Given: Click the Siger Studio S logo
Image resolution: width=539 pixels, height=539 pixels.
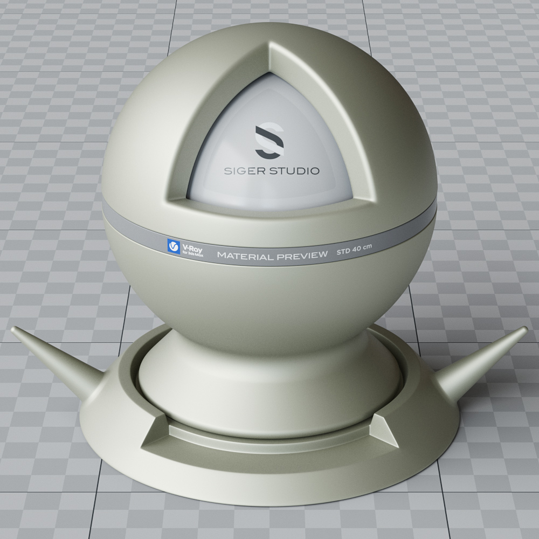Looking at the screenshot, I should tap(269, 141).
